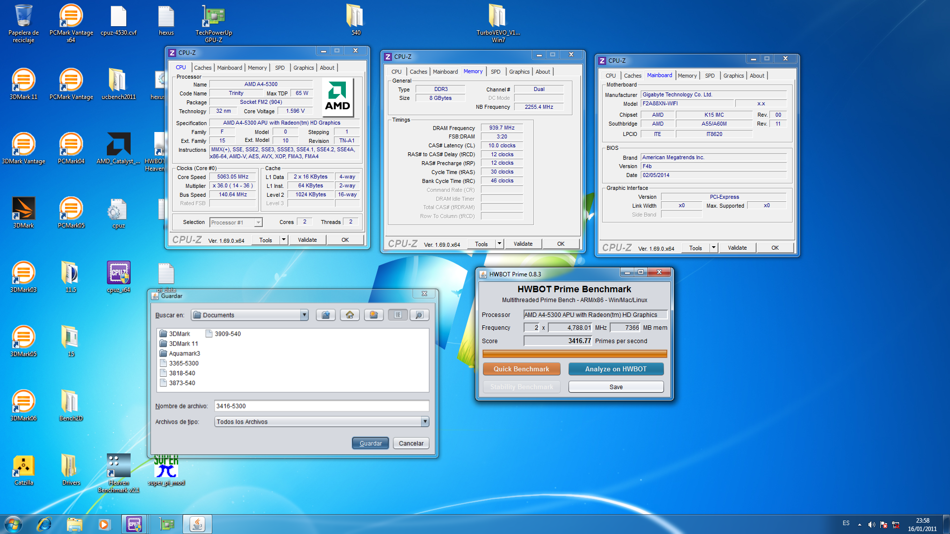The image size is (950, 534).
Task: Launch PCMark05 desktop shortcut
Action: tap(71, 213)
